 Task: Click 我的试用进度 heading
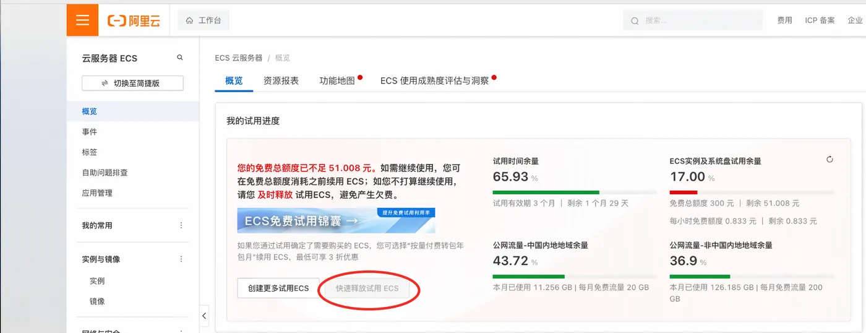(253, 121)
